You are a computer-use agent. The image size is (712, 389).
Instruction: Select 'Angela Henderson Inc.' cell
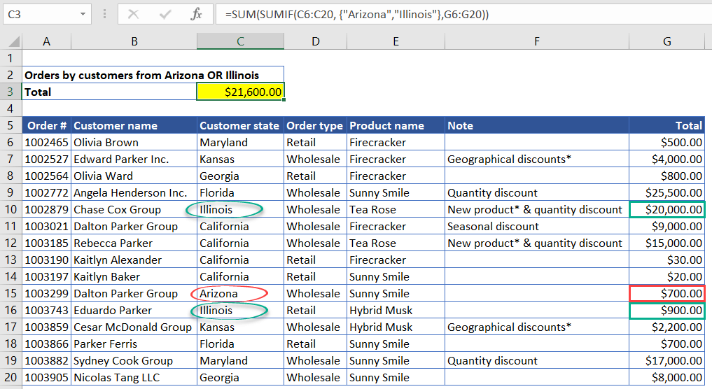point(134,193)
